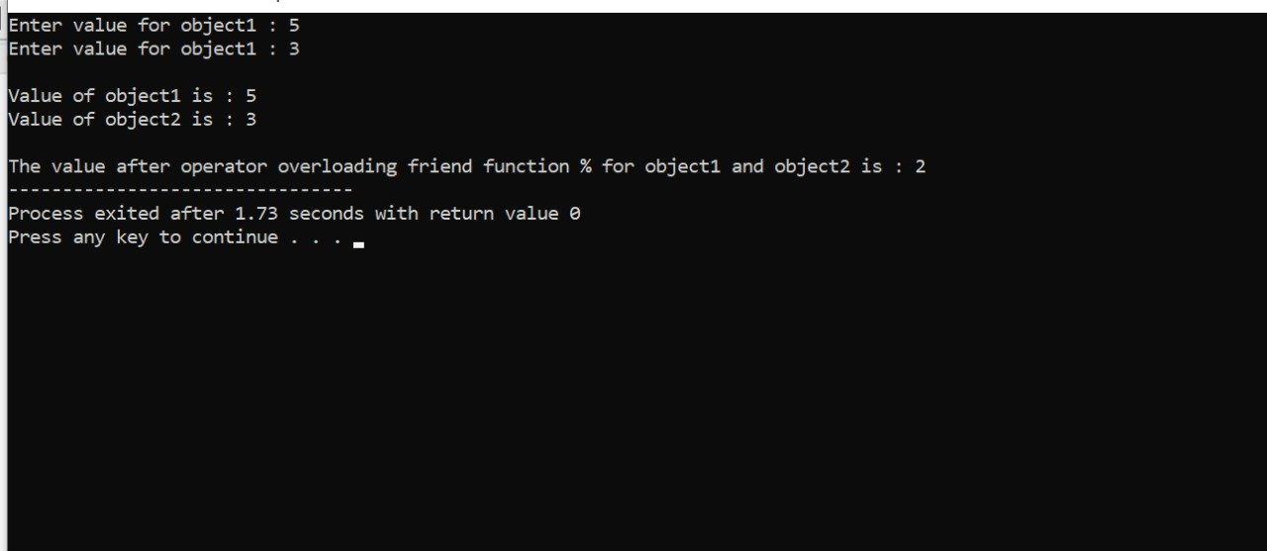Click the 'Value of object2 is : 3' line

(132, 120)
